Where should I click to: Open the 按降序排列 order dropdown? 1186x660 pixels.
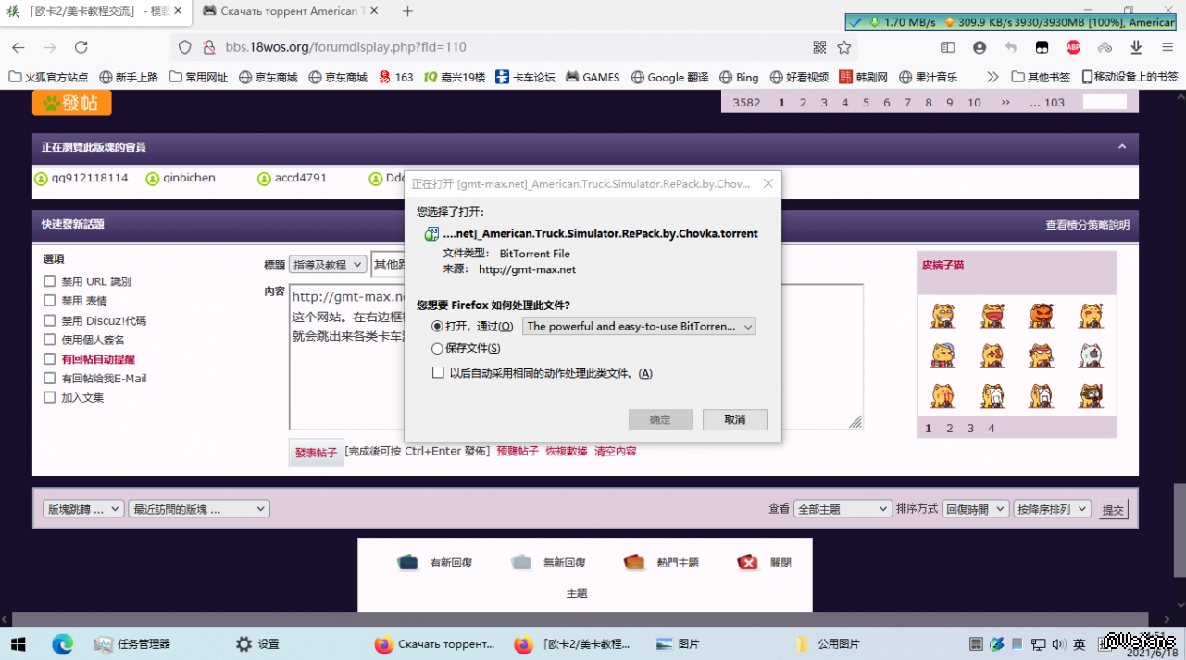(x=1052, y=509)
